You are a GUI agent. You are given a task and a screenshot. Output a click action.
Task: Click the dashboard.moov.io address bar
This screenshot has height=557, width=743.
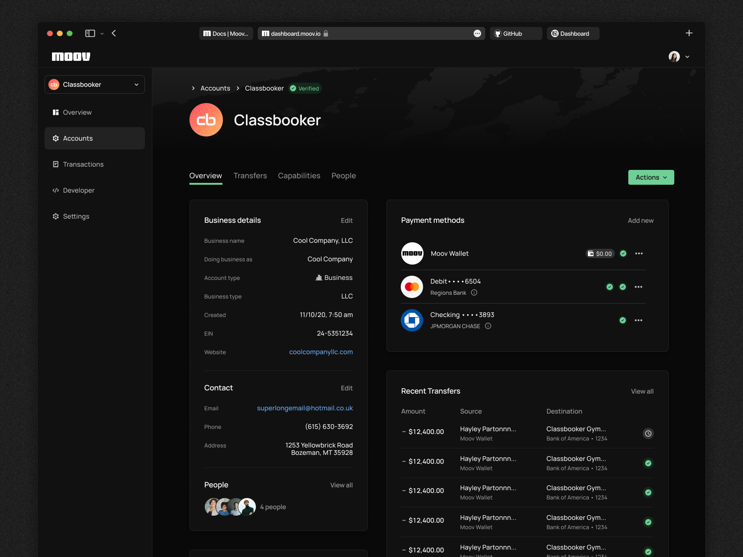(371, 33)
